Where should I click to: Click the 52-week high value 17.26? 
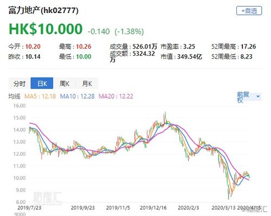(248, 47)
